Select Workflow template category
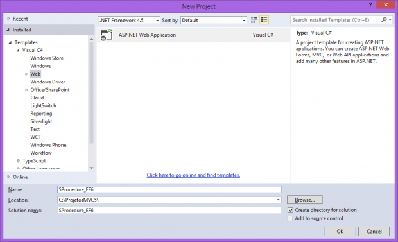 [x=41, y=153]
